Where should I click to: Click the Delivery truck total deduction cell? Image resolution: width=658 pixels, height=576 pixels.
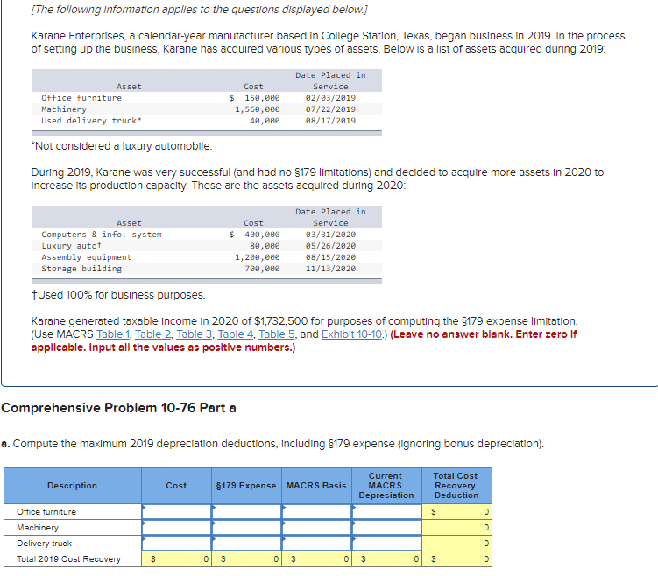pos(456,544)
